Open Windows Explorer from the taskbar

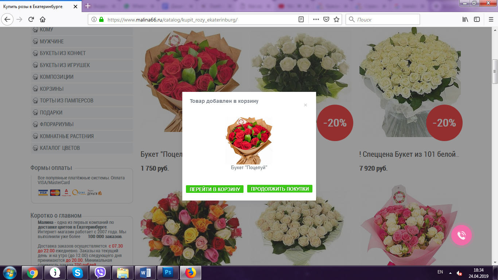[x=122, y=273]
